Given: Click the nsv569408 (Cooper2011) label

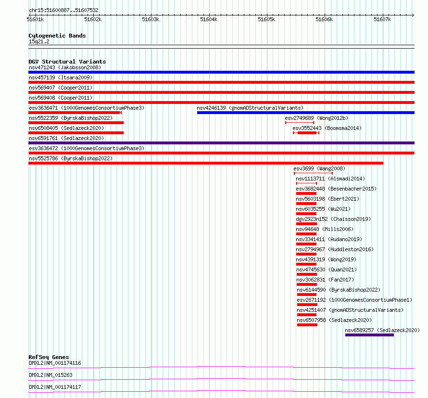Looking at the screenshot, I should (61, 98).
